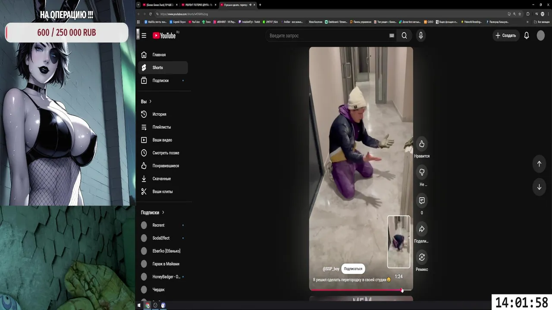Screen dimensions: 552x310
Task: Open the browser extensions puzzle icon
Action: 528,14
